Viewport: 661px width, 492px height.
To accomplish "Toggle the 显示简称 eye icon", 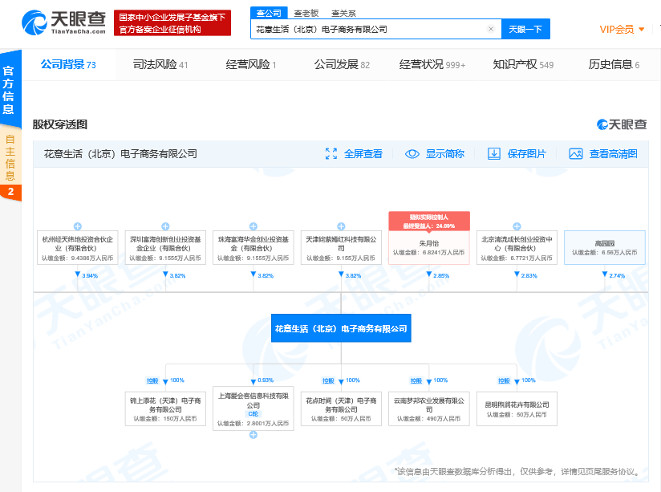I will (x=412, y=153).
